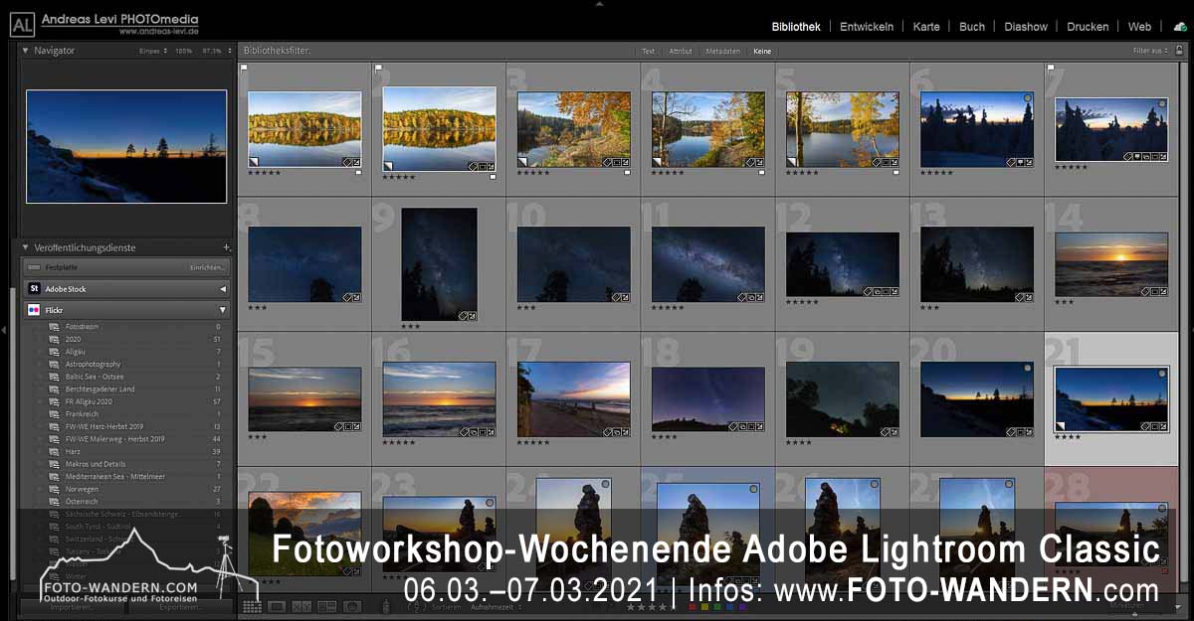Select the 'Baltic Sea - Ostsee' collection row
The height and width of the screenshot is (621, 1194).
tap(126, 377)
